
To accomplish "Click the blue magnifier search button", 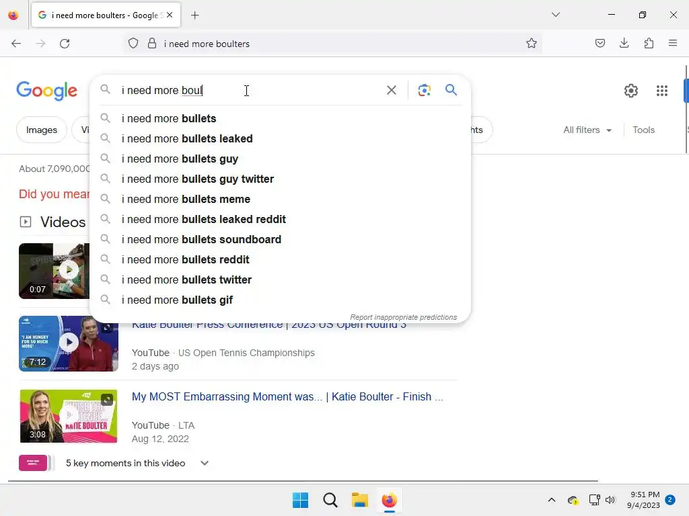I will click(451, 90).
